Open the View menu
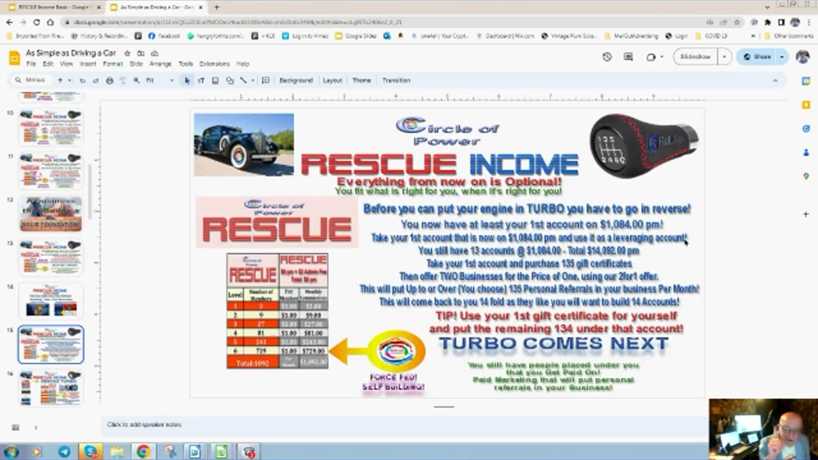 point(66,64)
